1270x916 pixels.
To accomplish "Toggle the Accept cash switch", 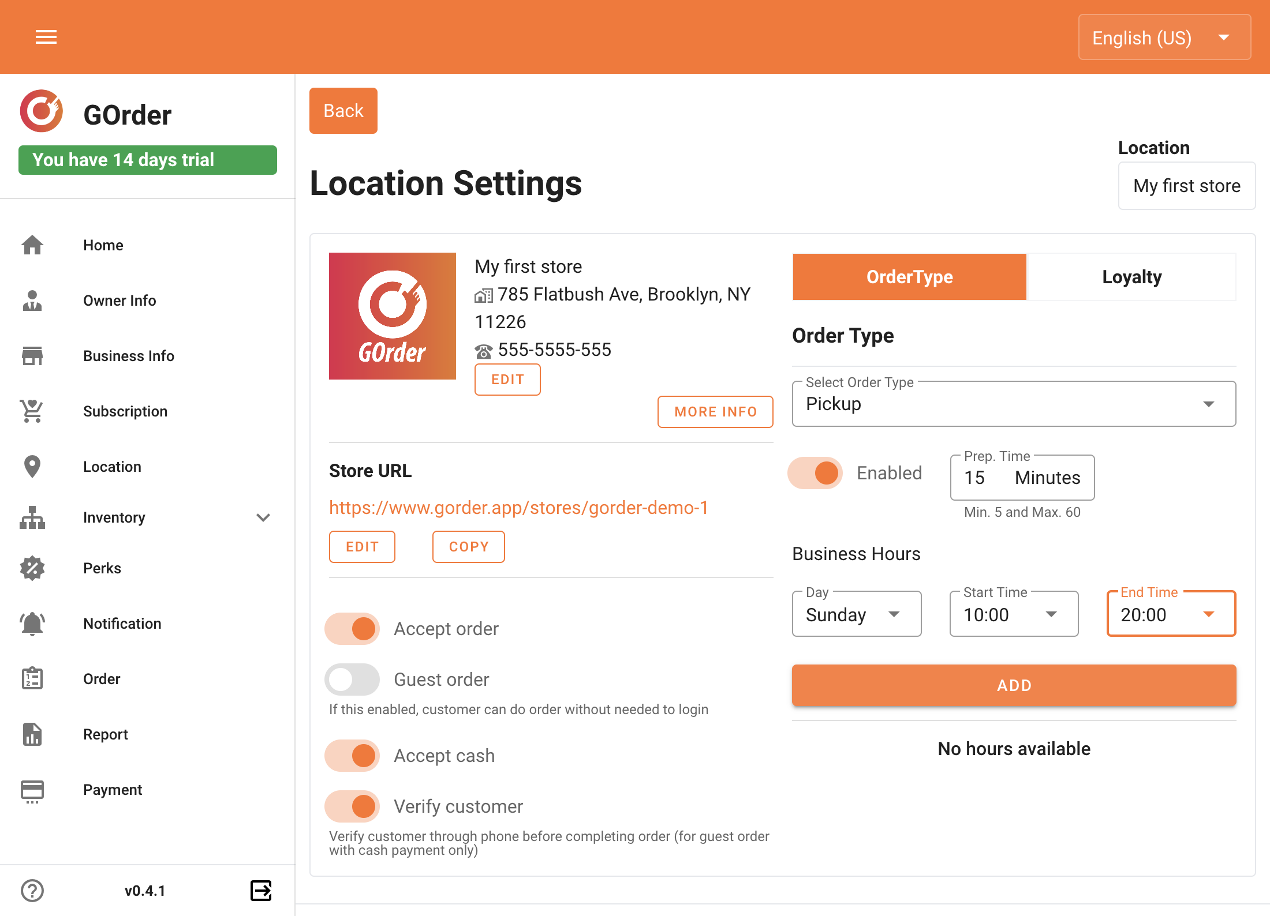I will click(x=352, y=756).
